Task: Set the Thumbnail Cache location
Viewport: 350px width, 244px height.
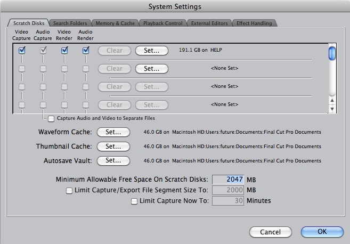Action: (113, 147)
